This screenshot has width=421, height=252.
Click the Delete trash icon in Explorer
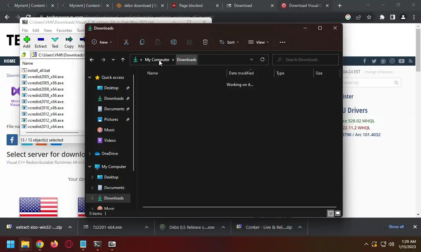[205, 42]
